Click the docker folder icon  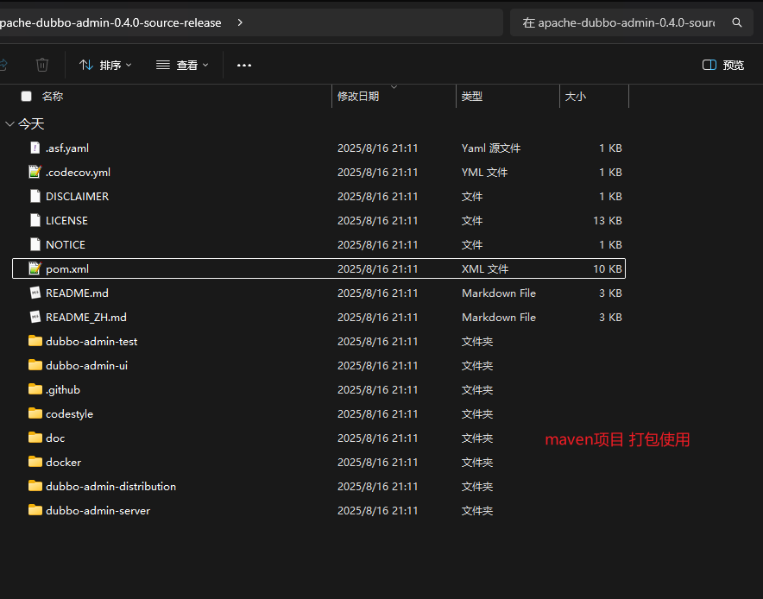[x=35, y=462]
